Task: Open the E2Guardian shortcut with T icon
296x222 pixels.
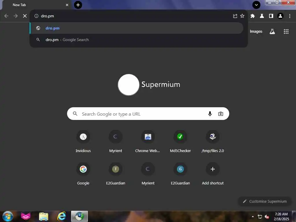Action: 116,174
